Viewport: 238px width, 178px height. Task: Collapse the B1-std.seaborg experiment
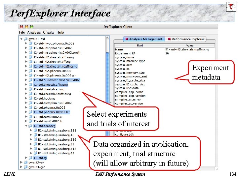click(26, 126)
